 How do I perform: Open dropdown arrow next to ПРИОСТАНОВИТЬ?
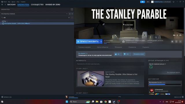tap(101, 42)
